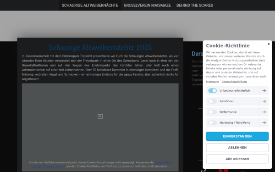Enable Marketing / Third Party switch

point(212,122)
